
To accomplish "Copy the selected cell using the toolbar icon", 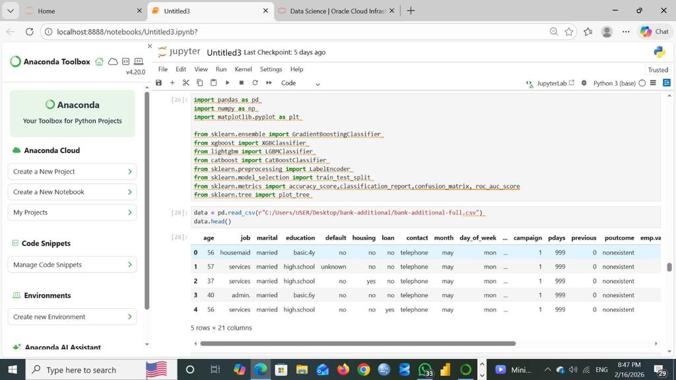I will tap(199, 82).
